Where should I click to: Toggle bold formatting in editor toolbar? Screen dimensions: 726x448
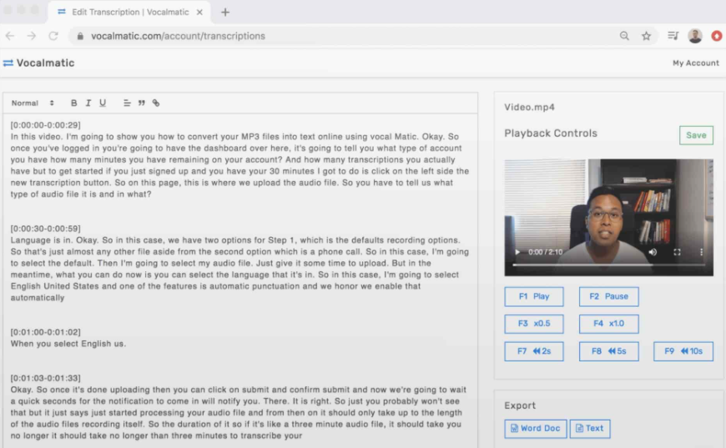pyautogui.click(x=73, y=103)
